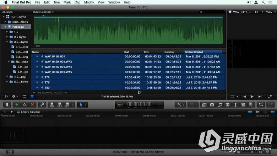Select the Footage event in Libraries
This screenshot has width=277, height=156.
click(16, 27)
